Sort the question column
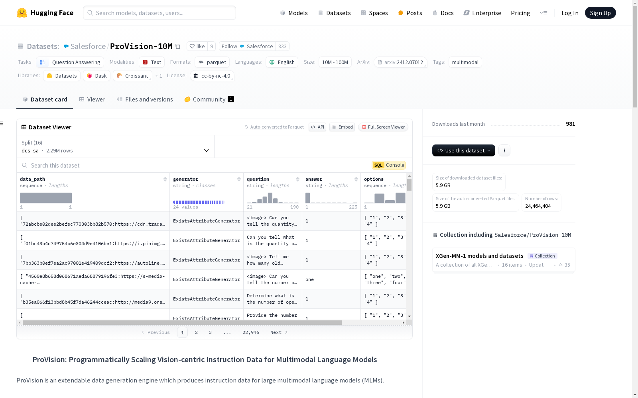 [297, 179]
